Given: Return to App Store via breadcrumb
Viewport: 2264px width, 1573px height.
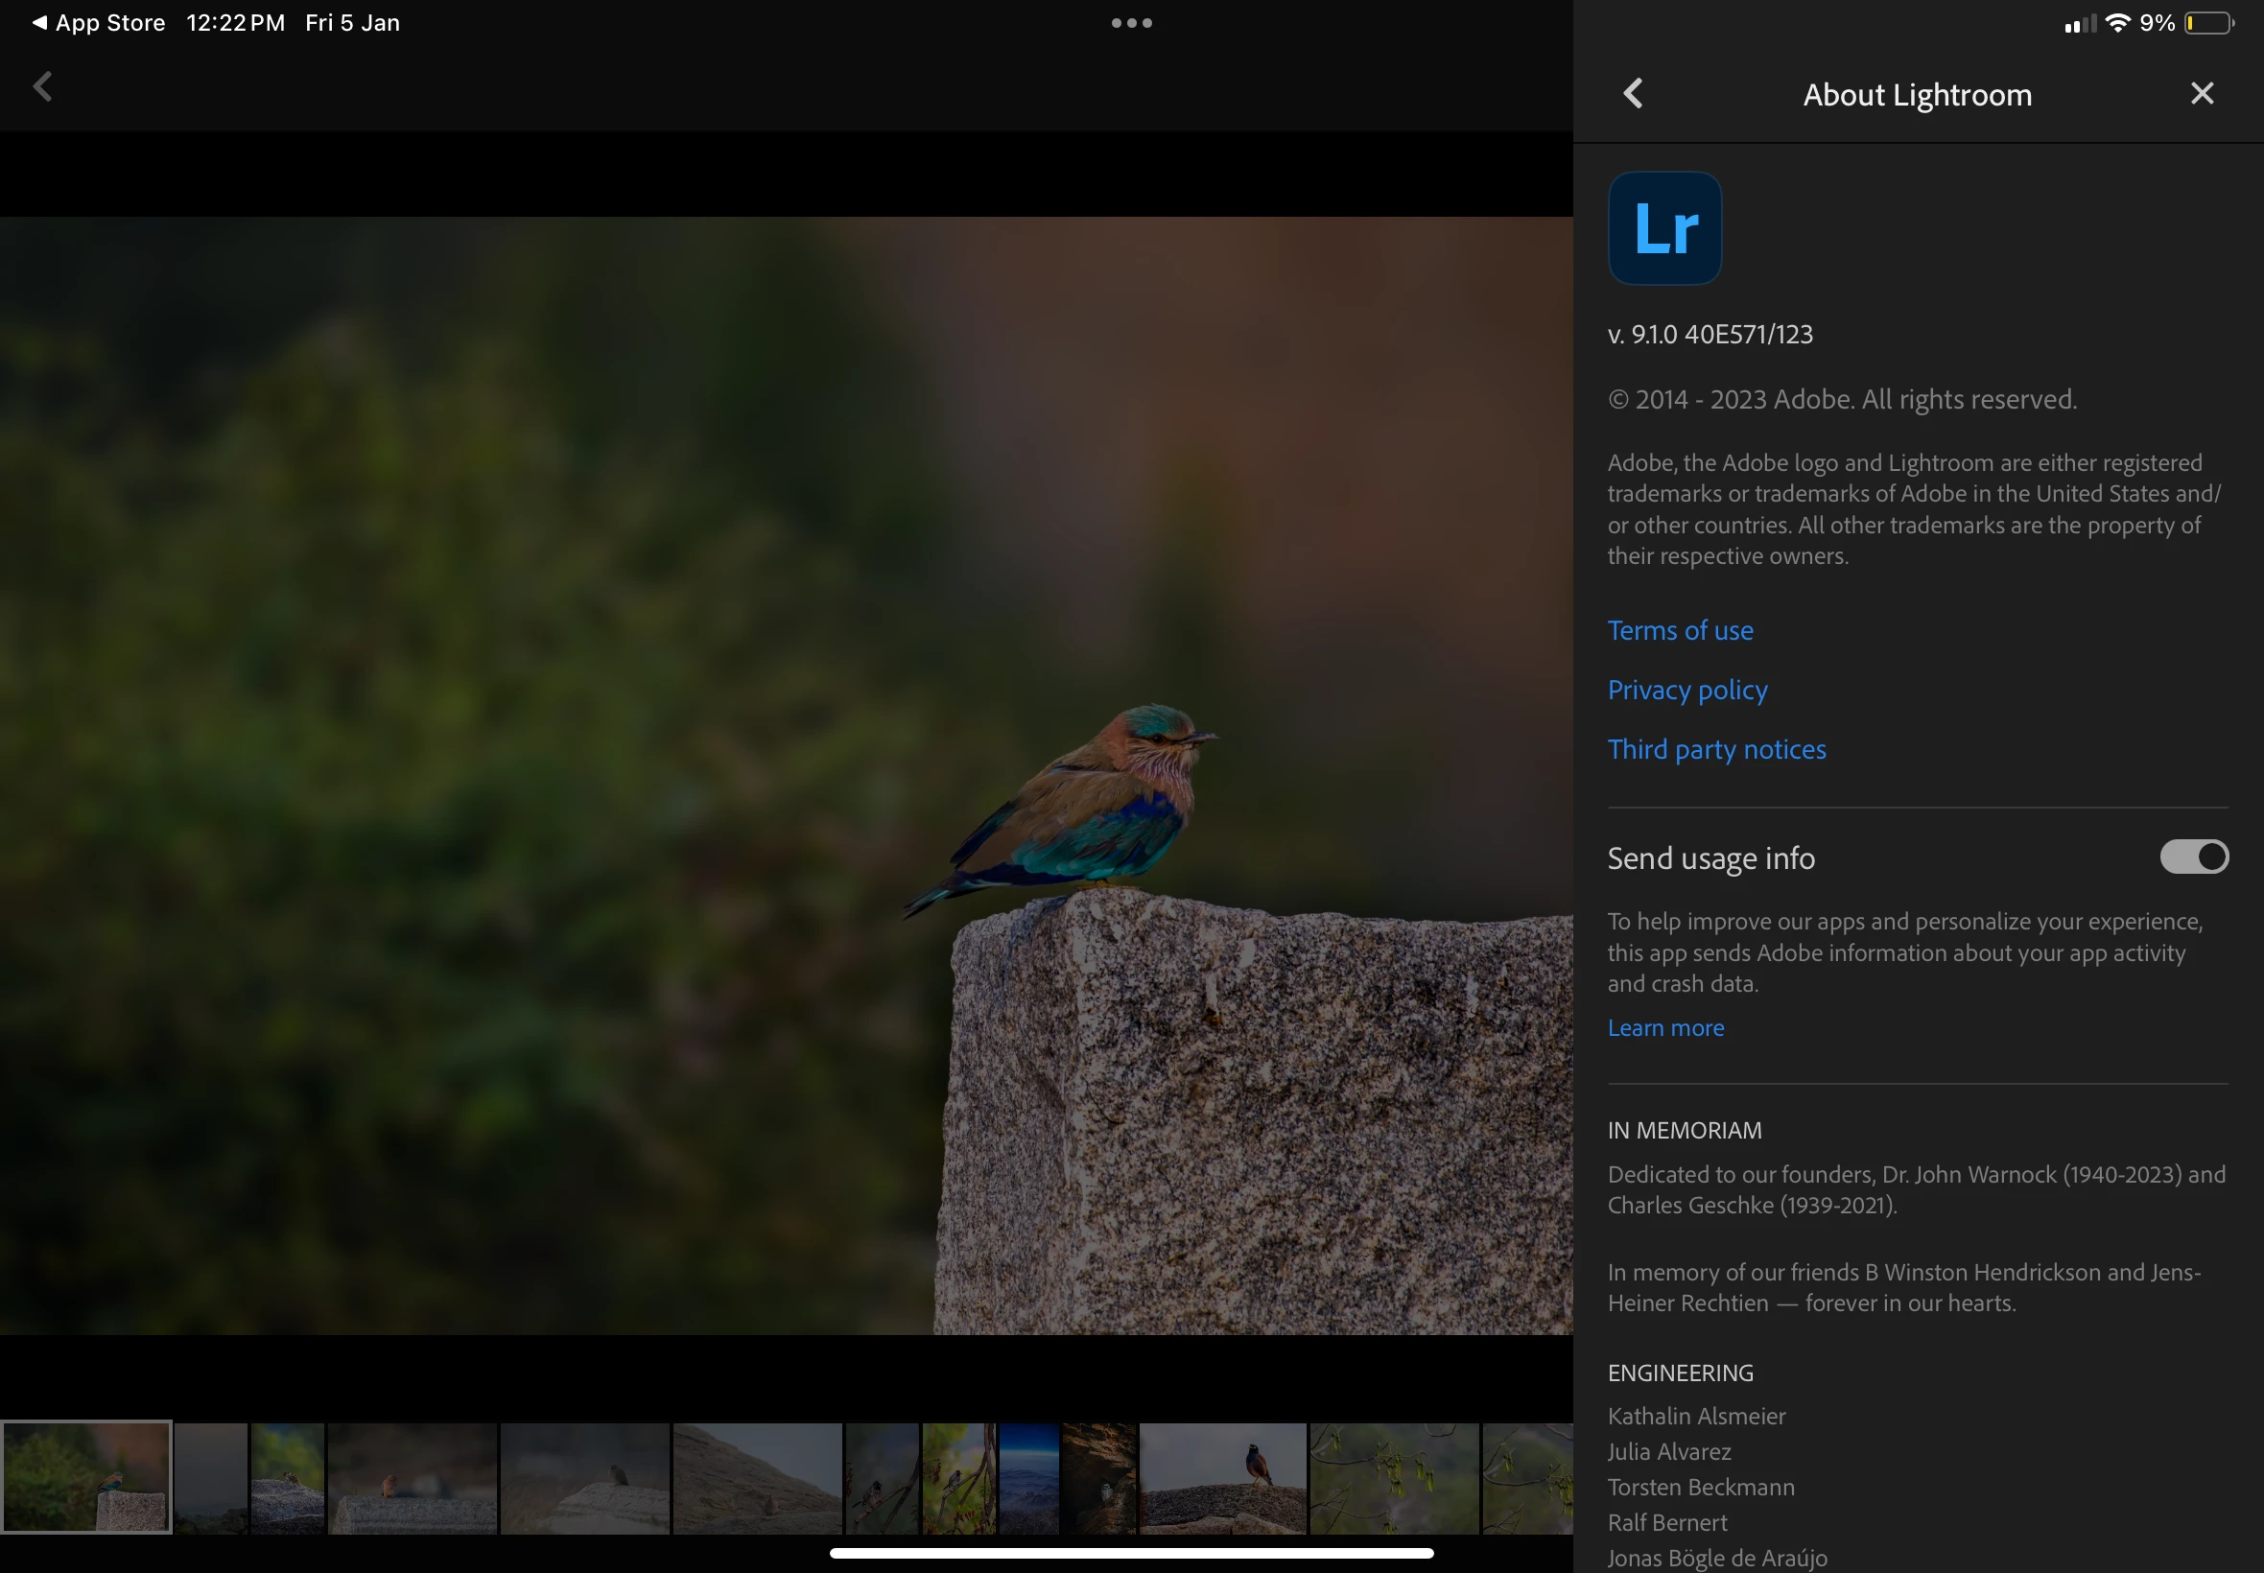Looking at the screenshot, I should point(99,23).
